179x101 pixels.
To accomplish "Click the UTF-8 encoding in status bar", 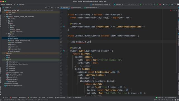I will [162, 100].
